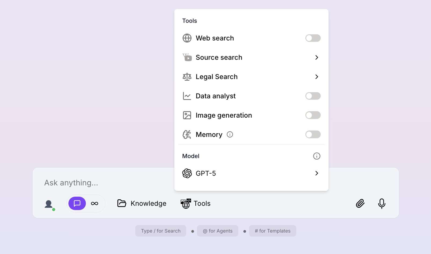Screen dimensions: 431x254
Task: Click the Memory brain icon
Action: coord(187,135)
